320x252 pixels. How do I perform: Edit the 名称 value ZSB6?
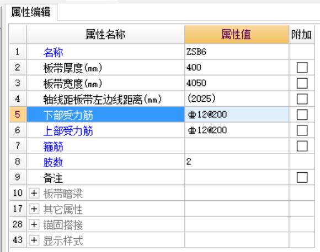click(x=237, y=52)
